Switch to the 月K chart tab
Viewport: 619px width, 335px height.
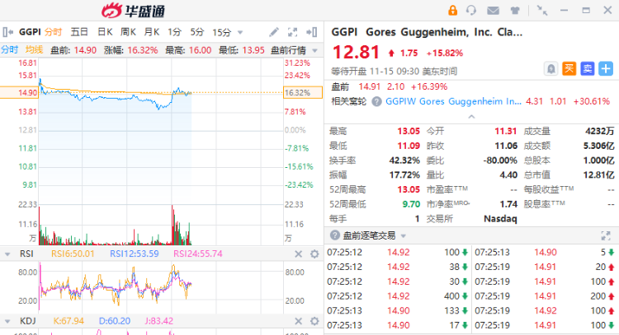[x=152, y=32]
